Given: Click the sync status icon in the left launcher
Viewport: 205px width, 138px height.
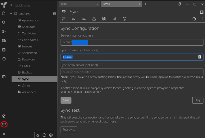Looking at the screenshot, I should (x=4, y=124).
